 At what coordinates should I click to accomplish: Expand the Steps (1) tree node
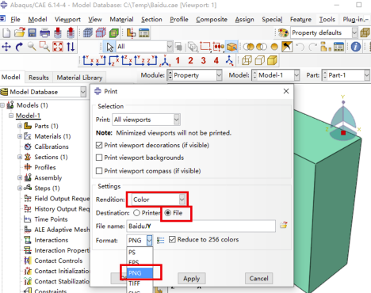point(20,188)
